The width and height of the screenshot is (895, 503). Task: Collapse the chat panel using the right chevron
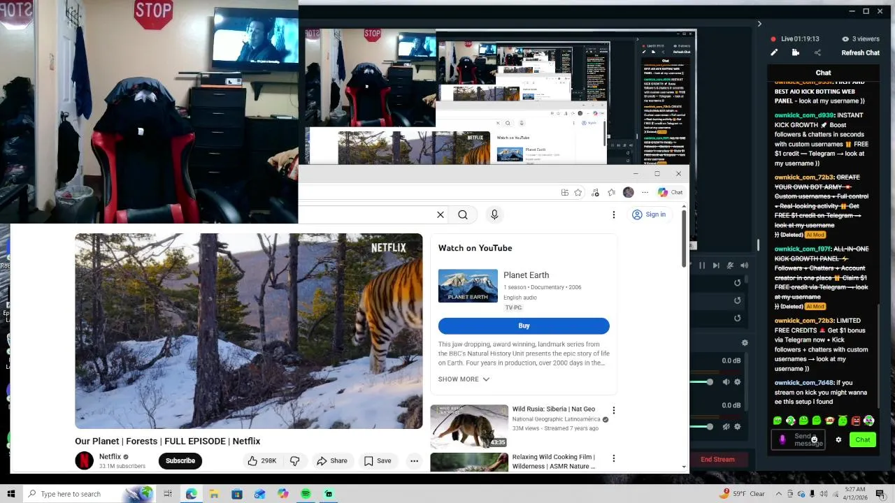tap(759, 24)
